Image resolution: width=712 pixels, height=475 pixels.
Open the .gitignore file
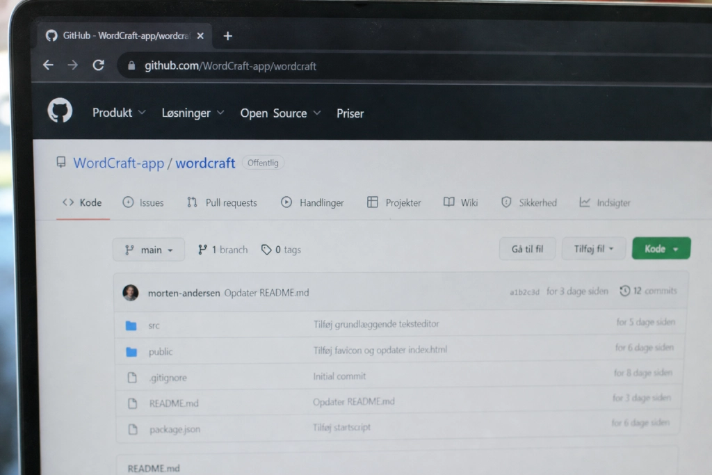(x=168, y=378)
